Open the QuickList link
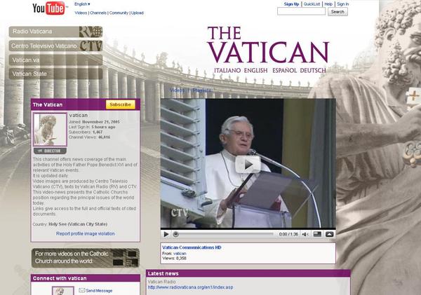 (312, 4)
